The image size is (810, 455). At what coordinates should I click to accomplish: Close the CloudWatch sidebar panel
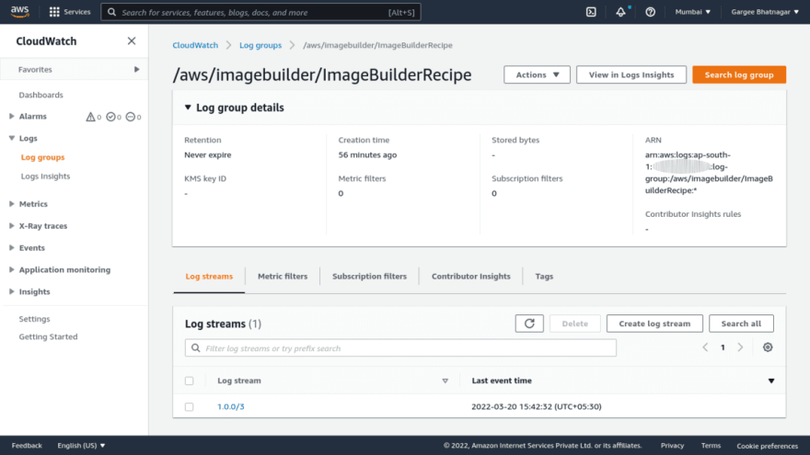(132, 40)
